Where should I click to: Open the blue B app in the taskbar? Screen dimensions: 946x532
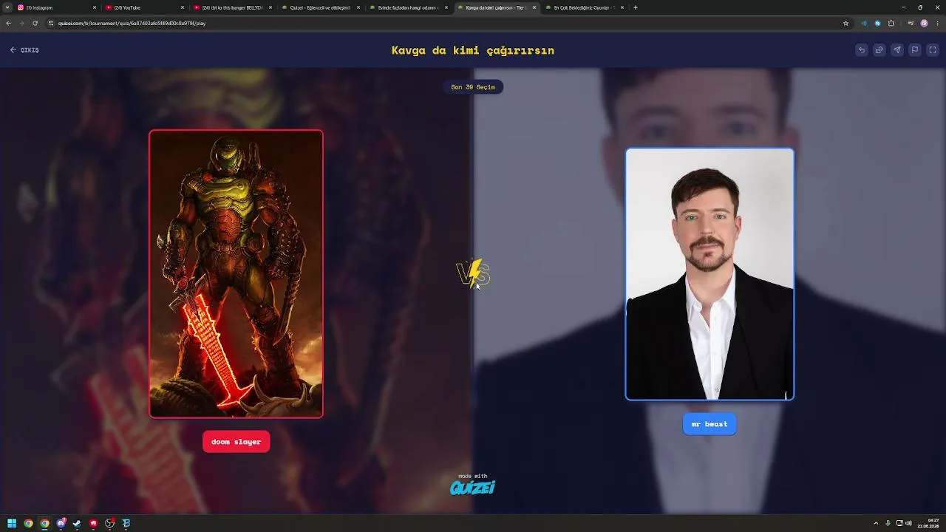(126, 523)
